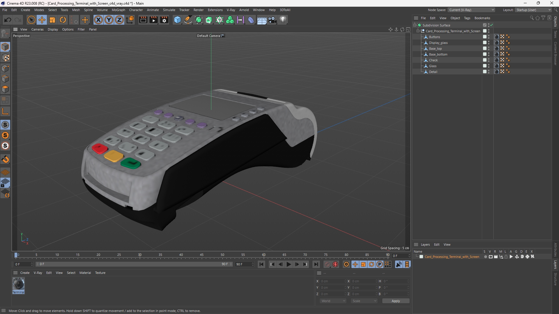The image size is (559, 314).
Task: Open the viewport Cameras menu
Action: coord(37,29)
